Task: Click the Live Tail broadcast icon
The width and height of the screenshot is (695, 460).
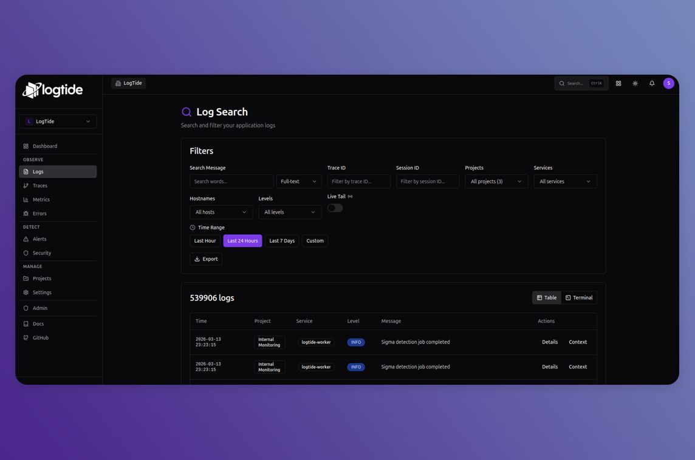Action: (x=350, y=197)
